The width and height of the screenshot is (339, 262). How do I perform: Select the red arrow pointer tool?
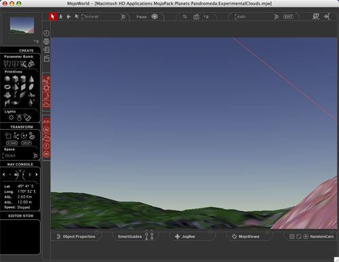pos(53,16)
